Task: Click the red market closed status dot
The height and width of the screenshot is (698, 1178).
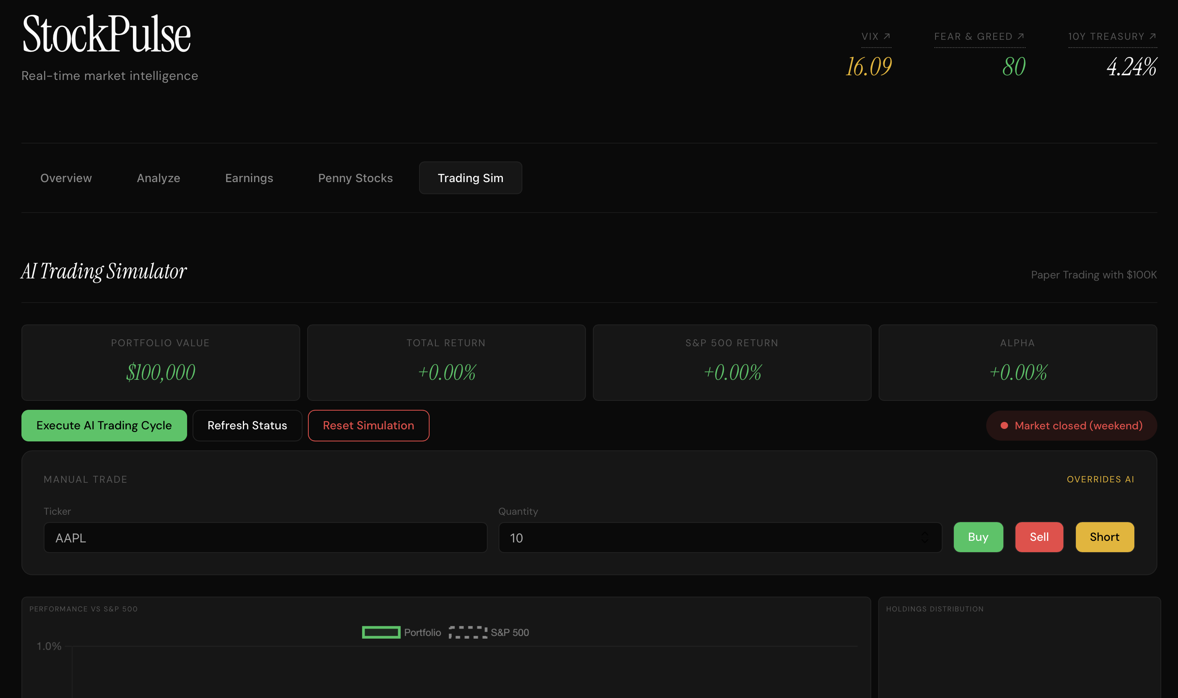Action: point(1004,426)
